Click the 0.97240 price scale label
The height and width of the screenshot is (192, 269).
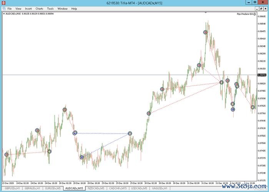pyautogui.click(x=262, y=173)
